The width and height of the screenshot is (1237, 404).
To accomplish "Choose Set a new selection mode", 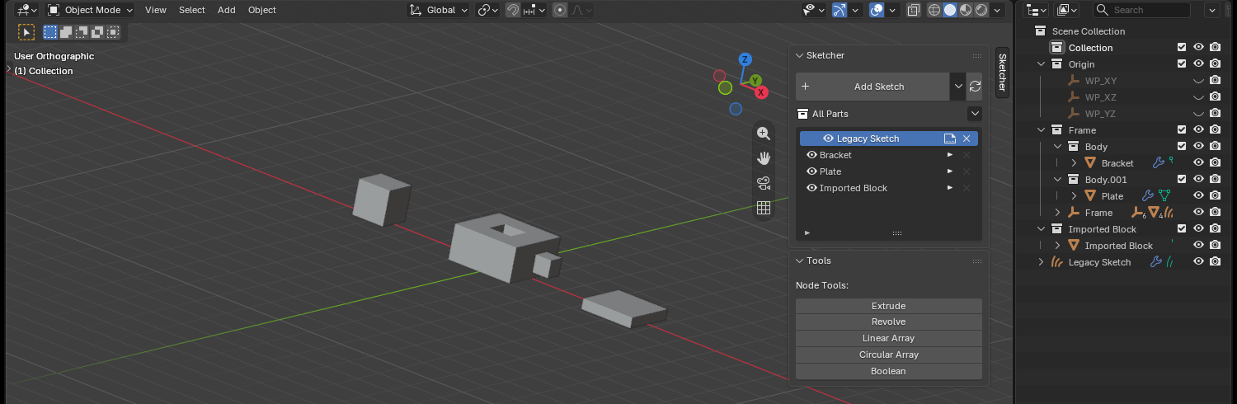I will pos(50,32).
